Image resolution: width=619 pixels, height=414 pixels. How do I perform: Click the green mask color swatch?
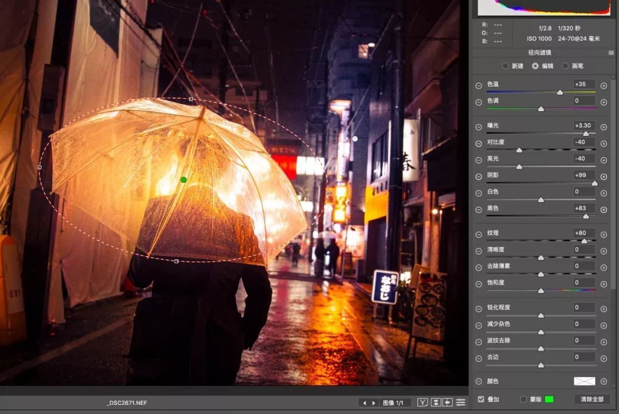549,400
